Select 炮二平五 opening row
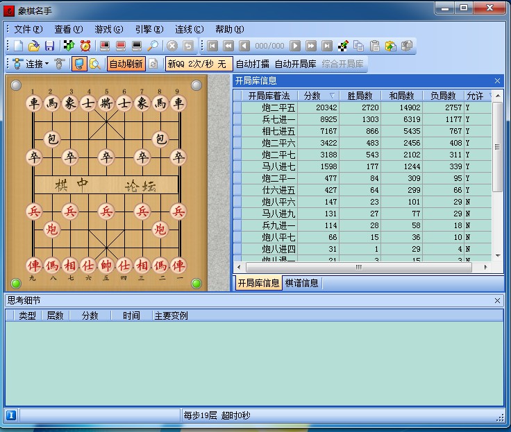 (362, 107)
